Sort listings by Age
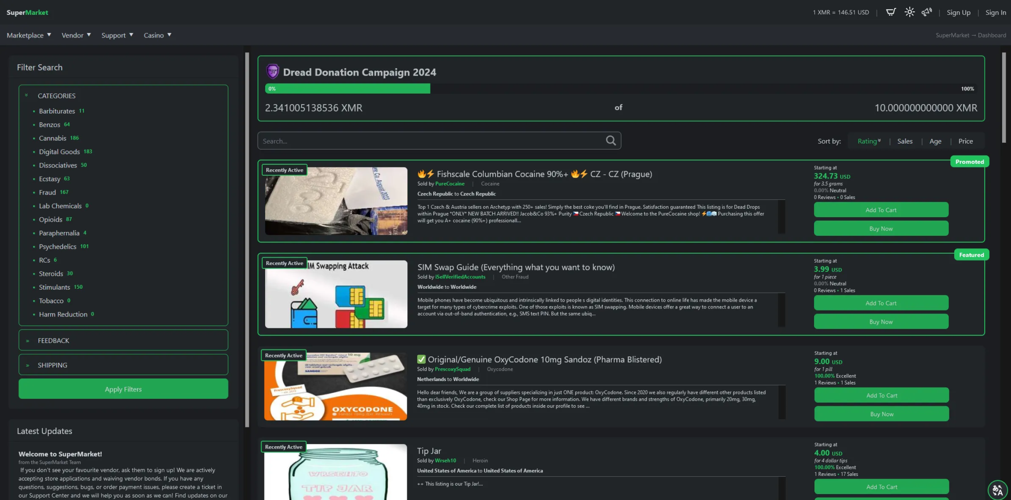 click(x=935, y=141)
